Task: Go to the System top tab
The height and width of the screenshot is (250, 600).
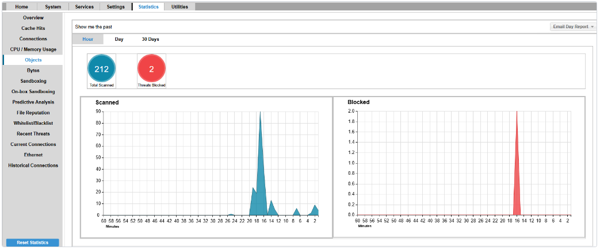Action: (53, 7)
